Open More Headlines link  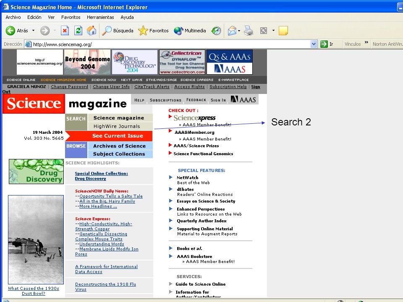click(x=98, y=206)
